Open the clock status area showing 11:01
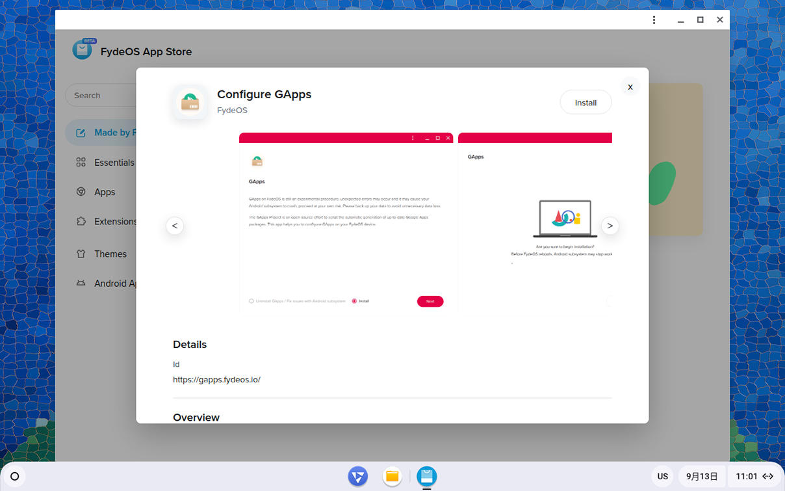Screen dimensions: 785x491 (x=754, y=476)
